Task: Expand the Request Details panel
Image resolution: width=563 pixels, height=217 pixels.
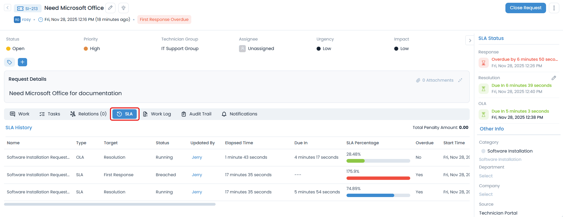Action: point(460,80)
